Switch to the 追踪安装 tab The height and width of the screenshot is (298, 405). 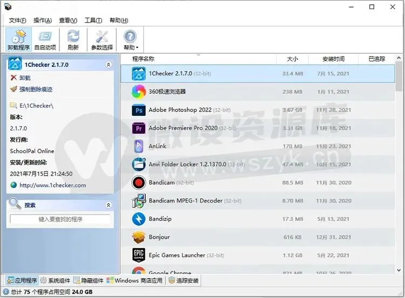pyautogui.click(x=184, y=280)
